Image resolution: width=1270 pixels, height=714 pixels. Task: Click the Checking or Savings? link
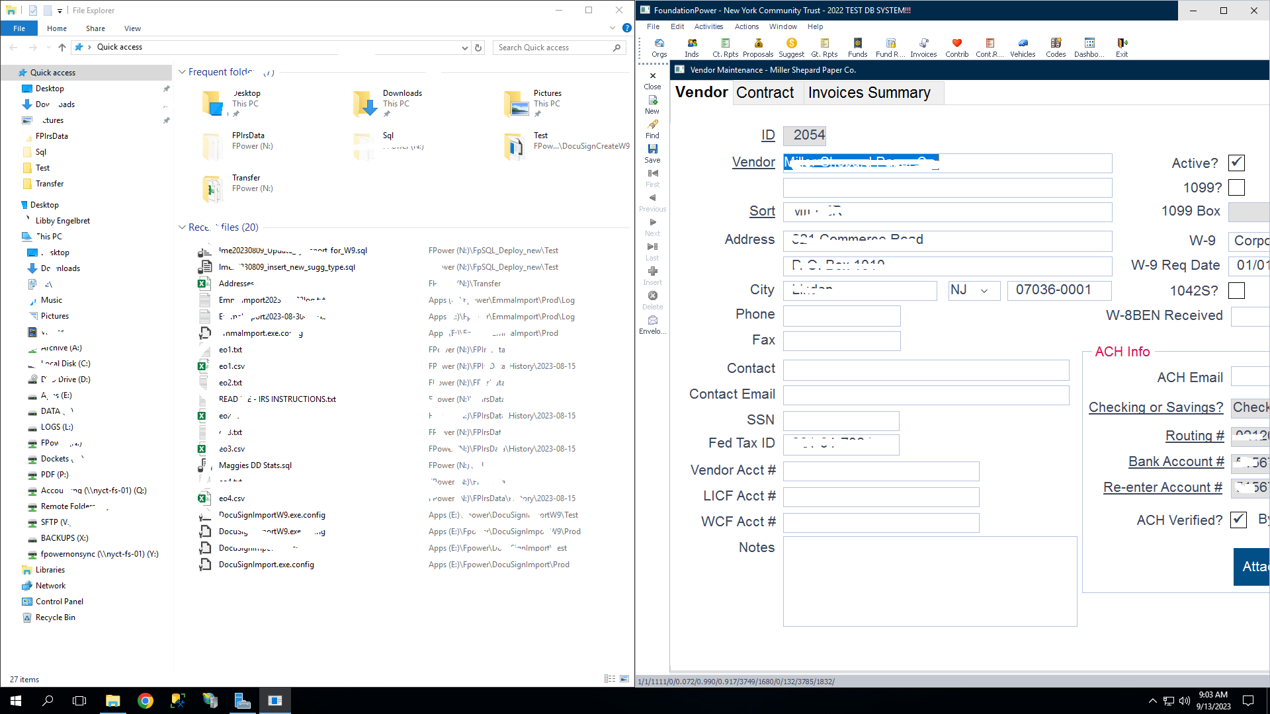[x=1156, y=407]
